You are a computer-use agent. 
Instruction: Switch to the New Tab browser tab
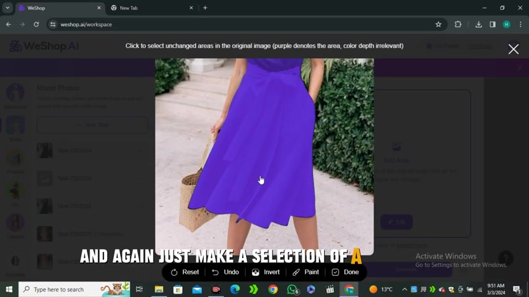pyautogui.click(x=152, y=8)
